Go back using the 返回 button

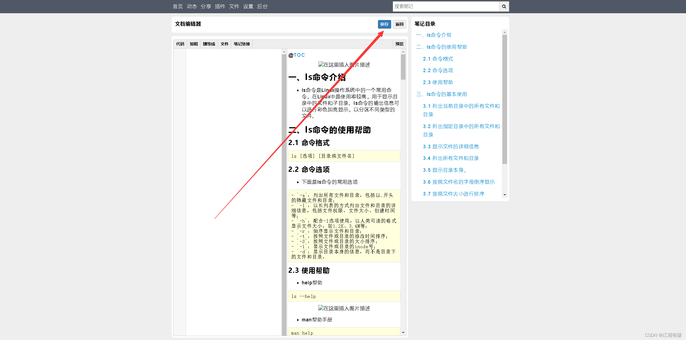click(x=399, y=24)
